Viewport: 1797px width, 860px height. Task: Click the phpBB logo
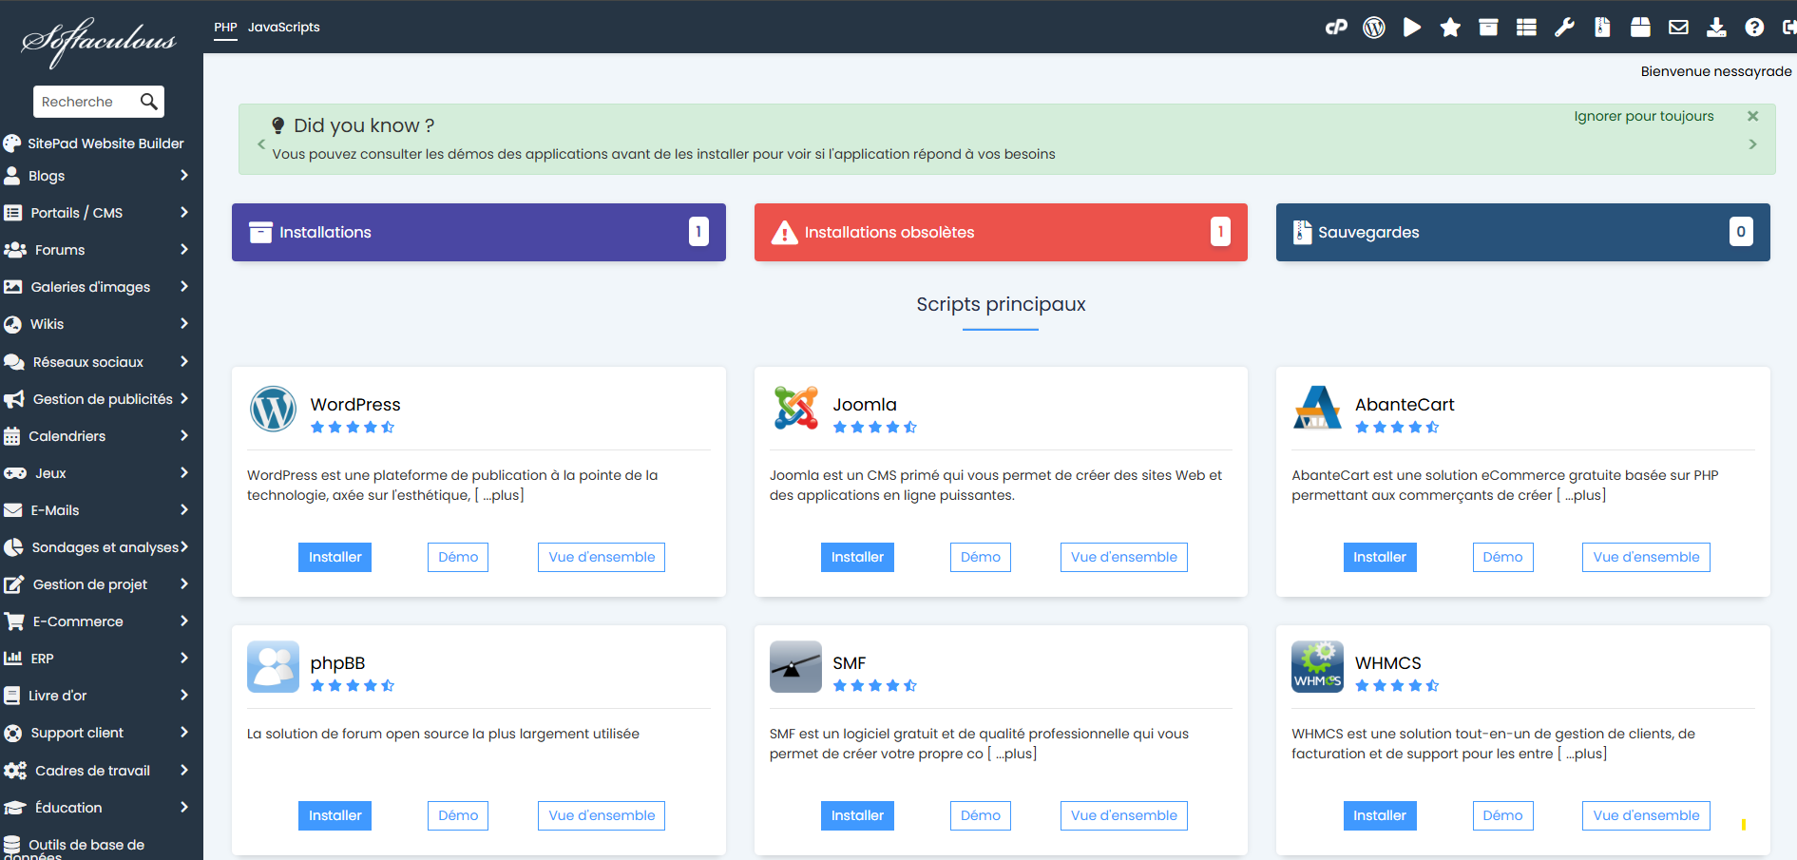pos(273,666)
